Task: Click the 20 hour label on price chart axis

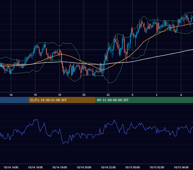Action: coord(84,95)
